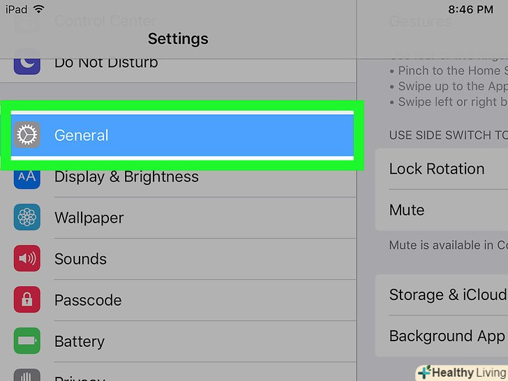The height and width of the screenshot is (381, 508).
Task: Tap the Wi-Fi status icon
Action: tap(38, 10)
